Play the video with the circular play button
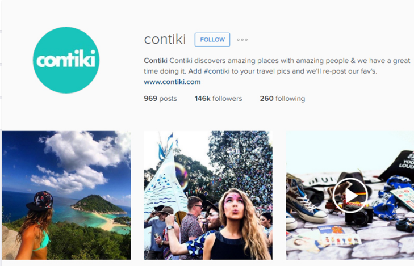 (x=350, y=195)
